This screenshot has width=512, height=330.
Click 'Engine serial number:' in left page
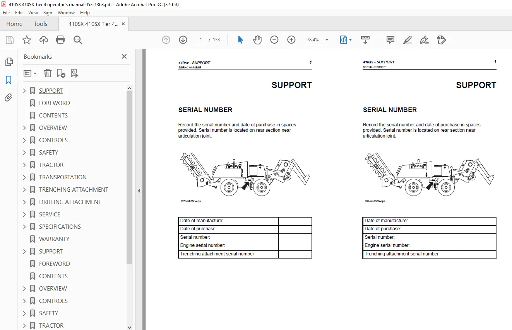pos(202,245)
